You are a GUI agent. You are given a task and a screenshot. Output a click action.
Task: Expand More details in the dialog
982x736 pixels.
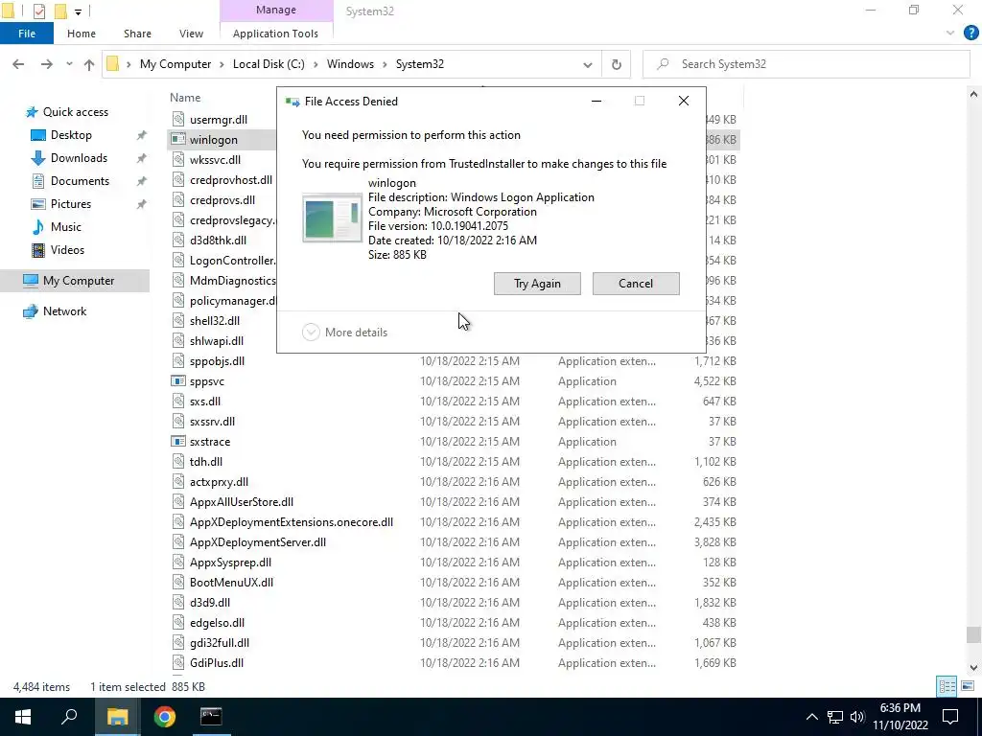point(345,333)
